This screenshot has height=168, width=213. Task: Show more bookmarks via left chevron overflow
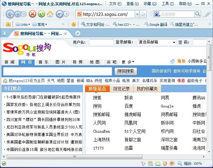tap(63, 24)
